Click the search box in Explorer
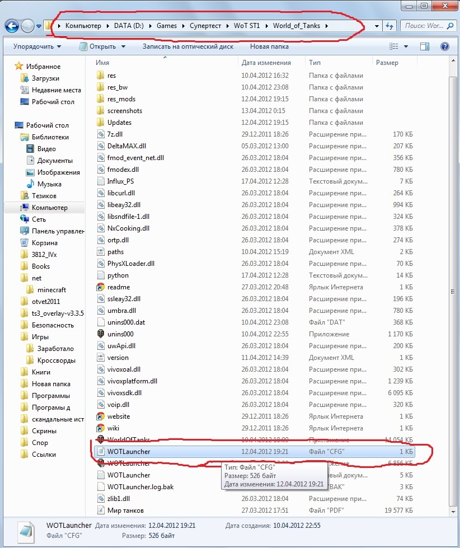The height and width of the screenshot is (548, 460). tap(428, 26)
